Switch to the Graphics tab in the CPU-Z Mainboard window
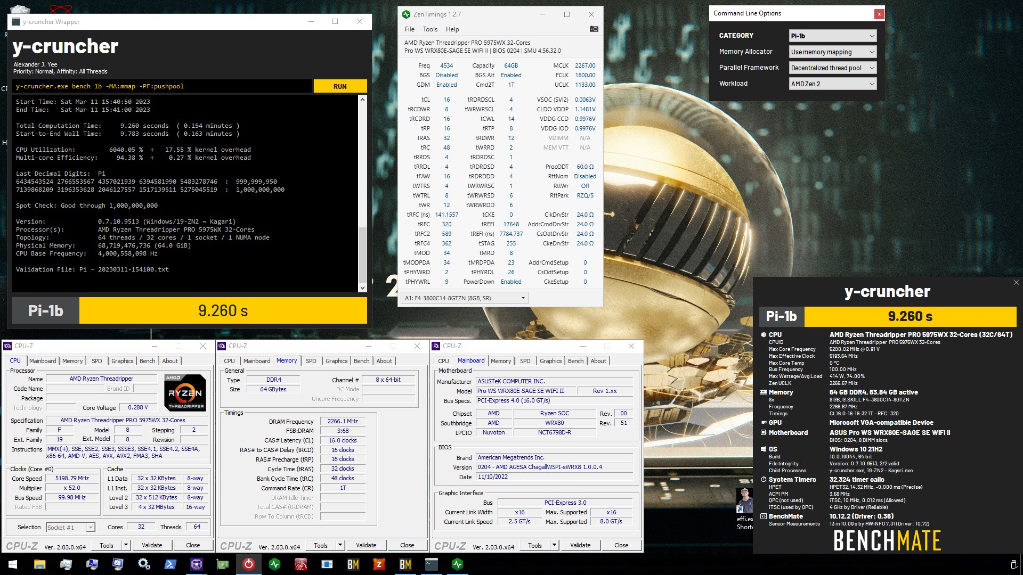1023x575 pixels. point(550,361)
